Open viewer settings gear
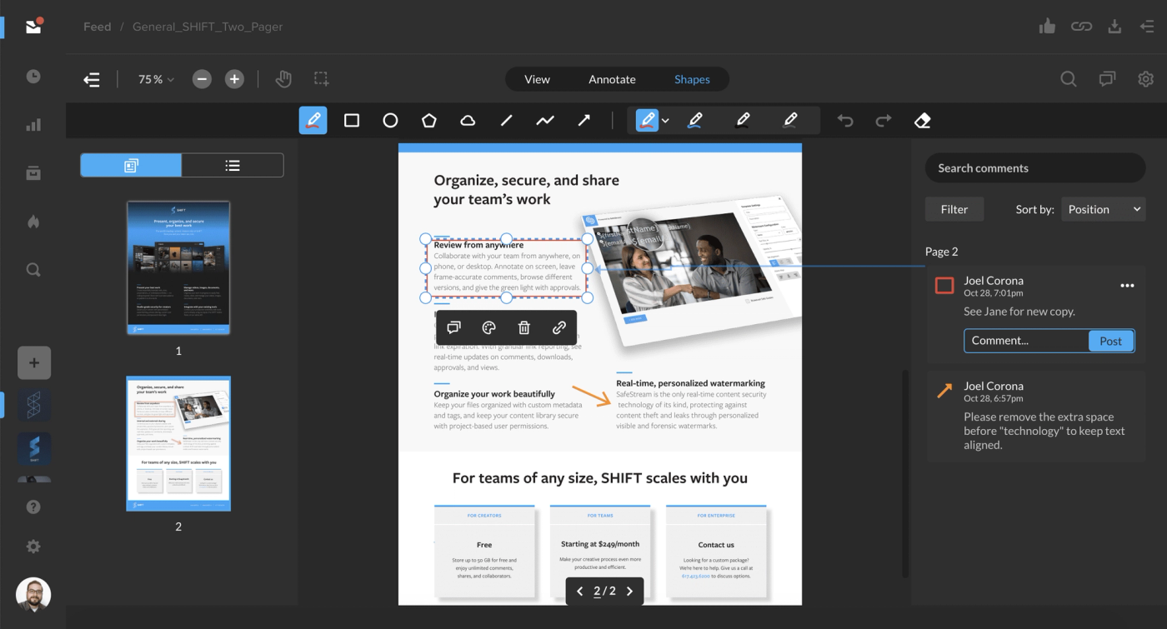The height and width of the screenshot is (629, 1167). click(x=1145, y=79)
